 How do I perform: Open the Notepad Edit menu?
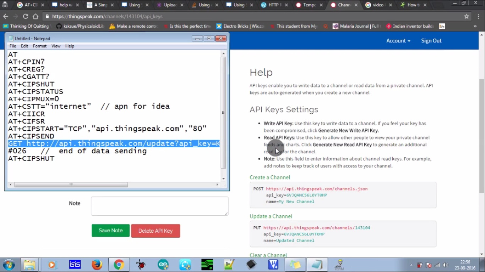(24, 46)
